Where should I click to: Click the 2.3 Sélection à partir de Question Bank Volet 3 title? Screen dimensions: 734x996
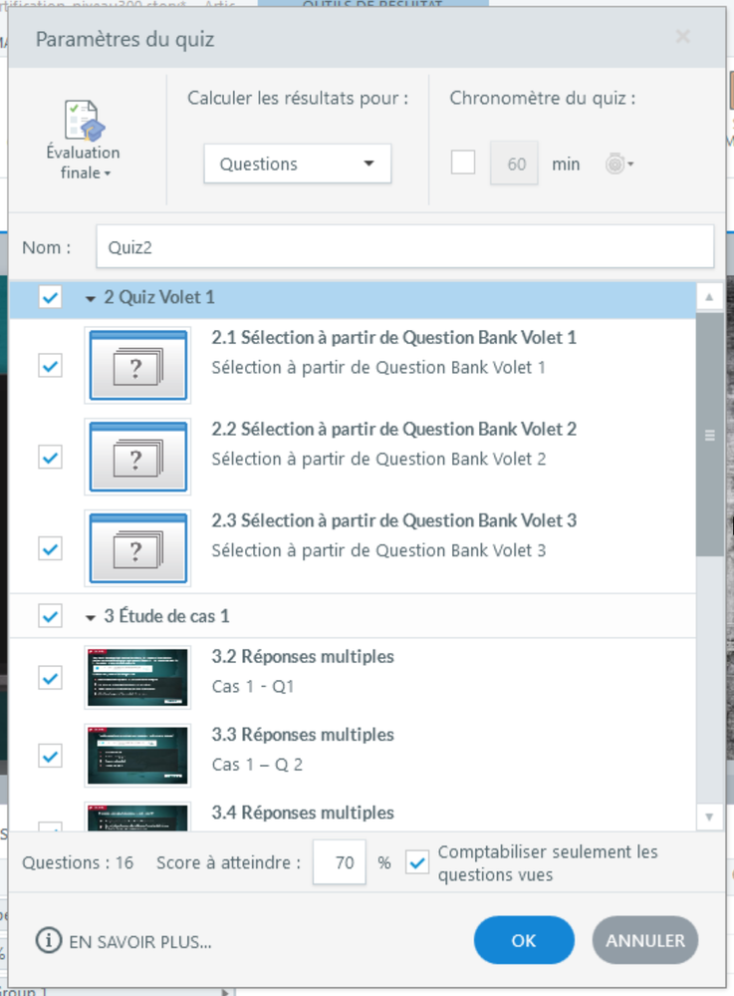(394, 520)
